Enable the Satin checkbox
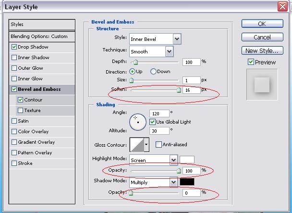Viewport: 292px width, 213px height. tap(14, 121)
